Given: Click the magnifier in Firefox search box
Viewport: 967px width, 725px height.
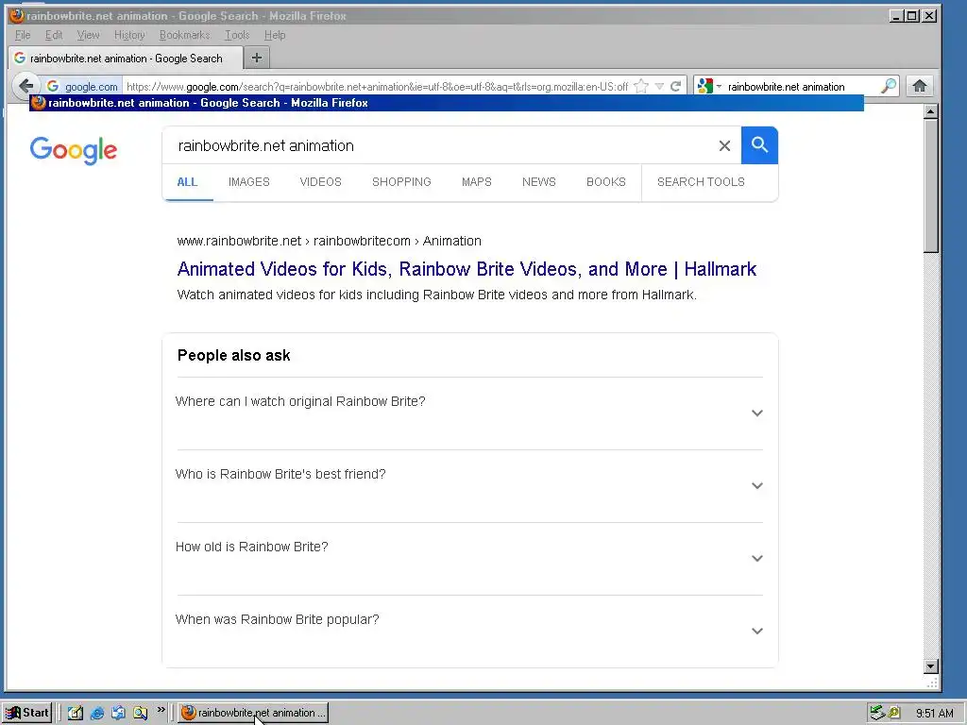Looking at the screenshot, I should pyautogui.click(x=888, y=86).
